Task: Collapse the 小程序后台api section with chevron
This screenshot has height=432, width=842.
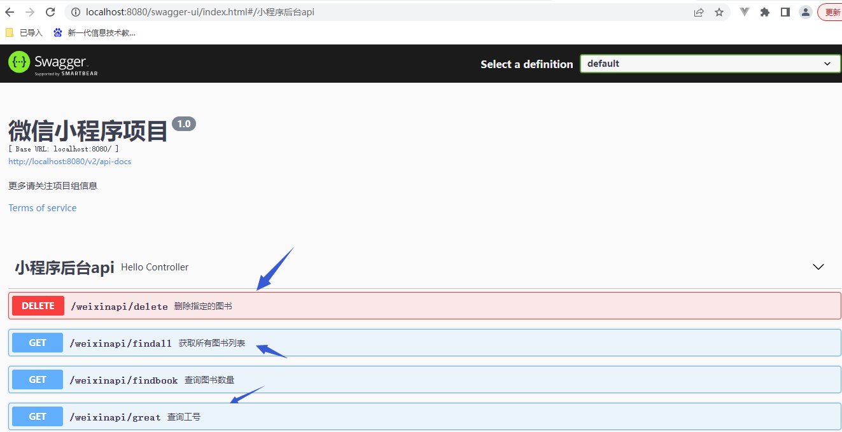Action: point(818,267)
